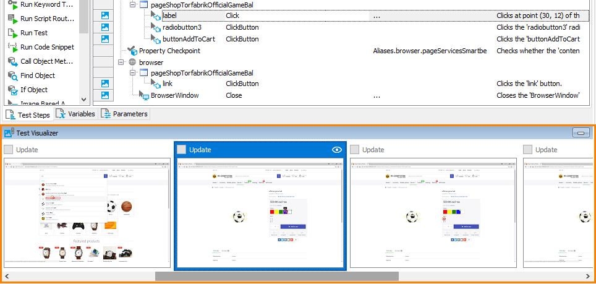596x284 pixels.
Task: Click the 'Closes the 'BrowserWindow'' description text
Action: (538, 95)
